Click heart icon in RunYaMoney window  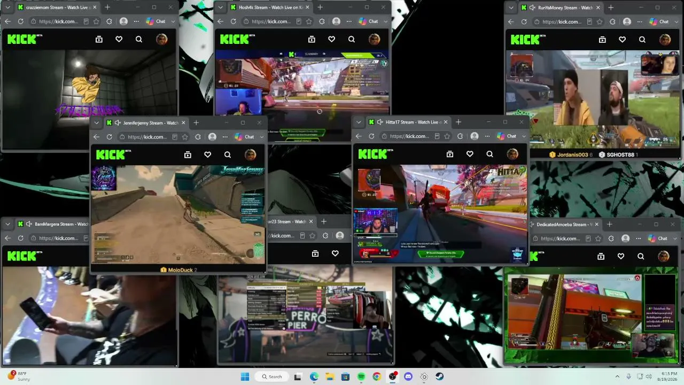tap(623, 39)
